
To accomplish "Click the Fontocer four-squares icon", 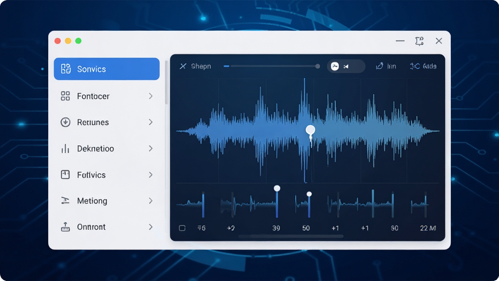I will [x=65, y=96].
